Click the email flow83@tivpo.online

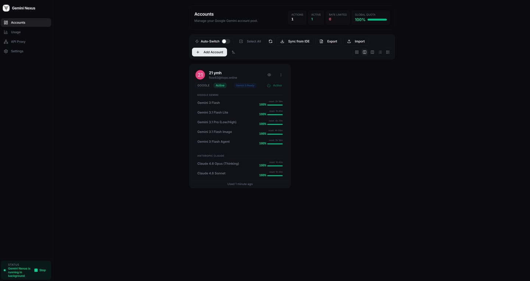[223, 78]
